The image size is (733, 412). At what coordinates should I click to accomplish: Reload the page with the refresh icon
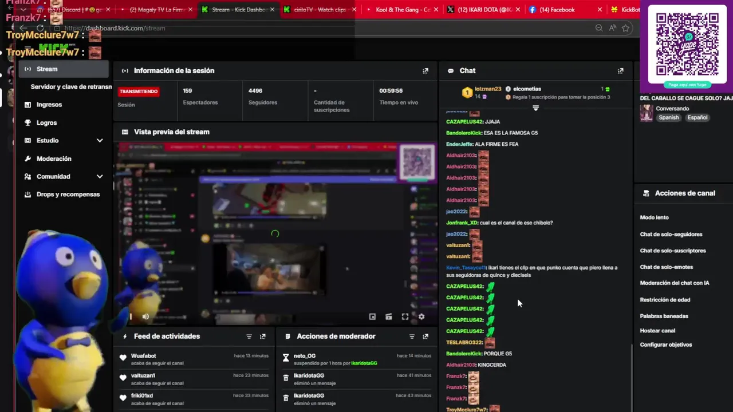(x=40, y=28)
